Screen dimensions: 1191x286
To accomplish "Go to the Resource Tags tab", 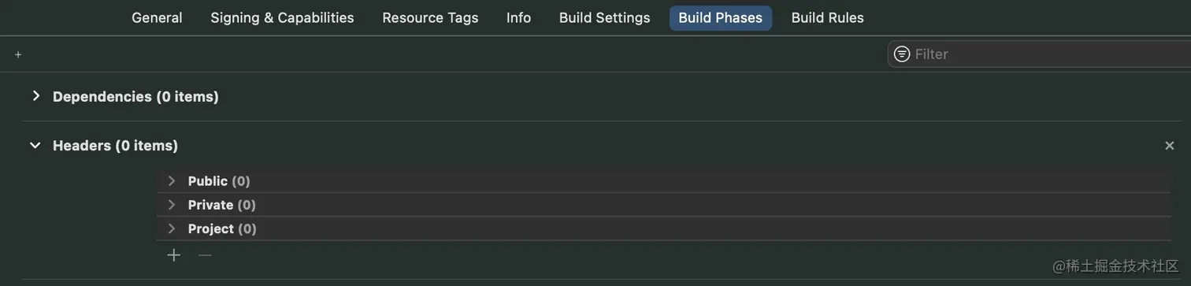I will tap(430, 17).
